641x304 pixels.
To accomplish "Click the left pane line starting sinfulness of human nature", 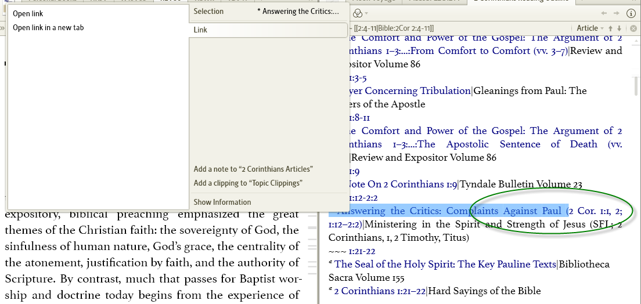I will tap(152, 247).
